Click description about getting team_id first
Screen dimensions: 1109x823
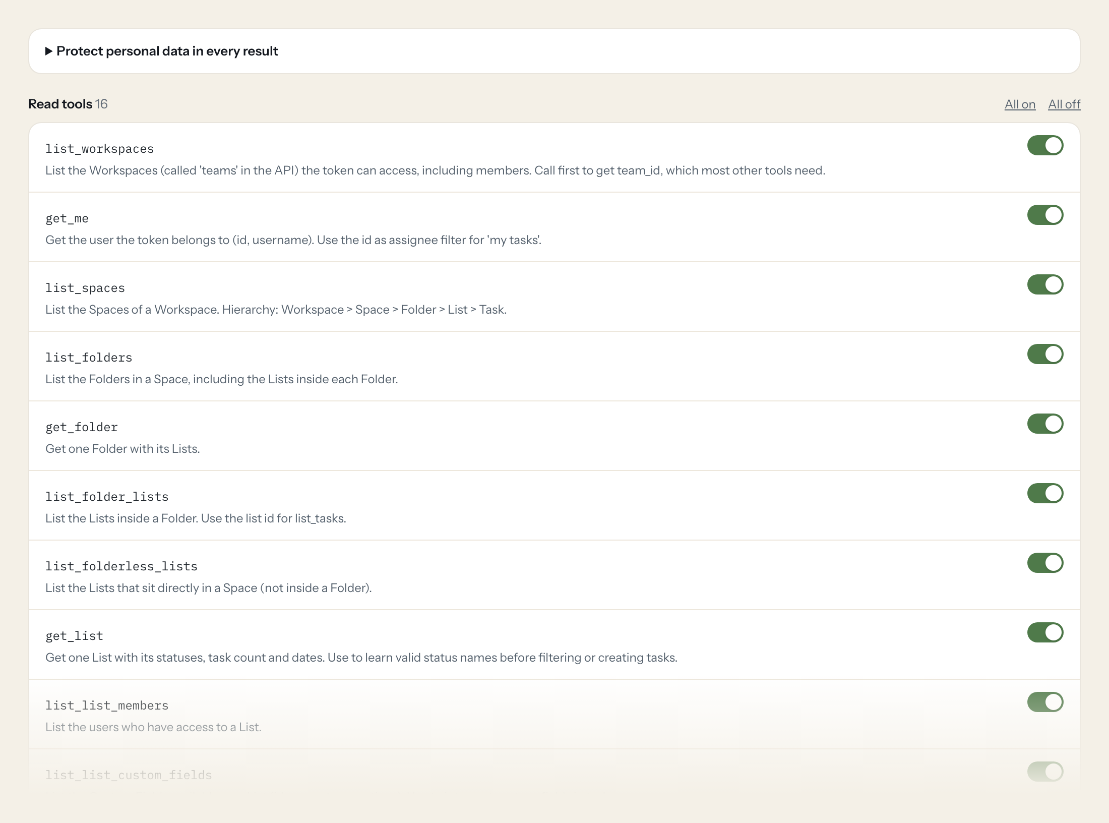[x=435, y=170]
